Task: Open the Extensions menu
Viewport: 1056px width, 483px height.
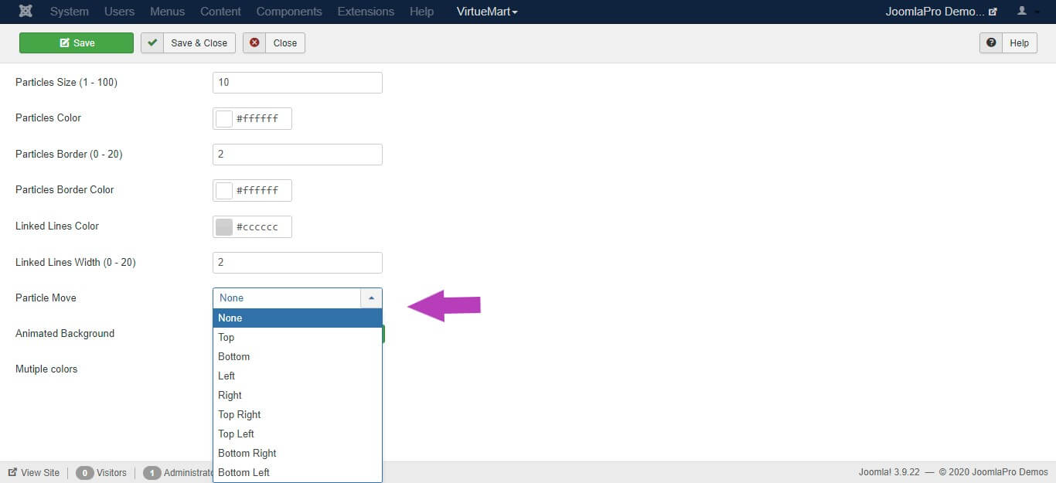Action: pyautogui.click(x=366, y=12)
